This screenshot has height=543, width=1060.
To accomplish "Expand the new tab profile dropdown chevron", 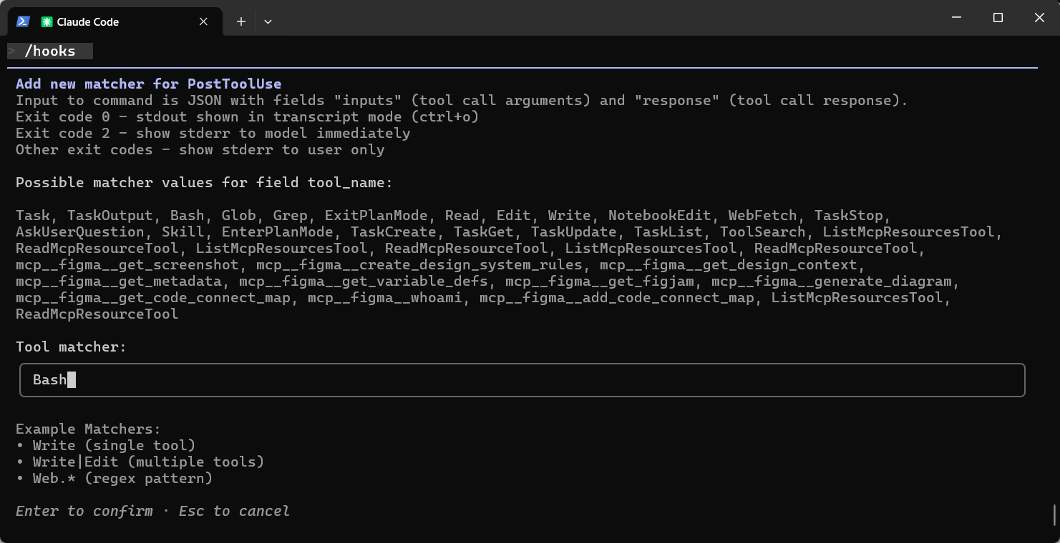I will point(268,21).
